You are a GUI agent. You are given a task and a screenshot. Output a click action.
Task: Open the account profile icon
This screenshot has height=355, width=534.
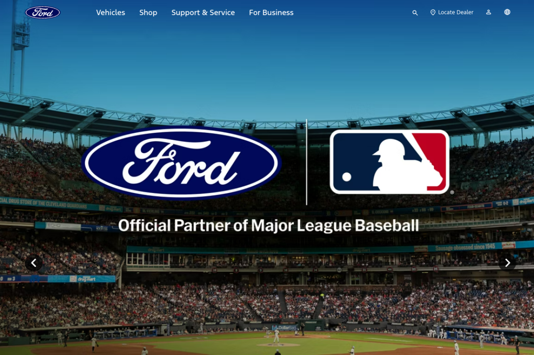click(x=489, y=12)
